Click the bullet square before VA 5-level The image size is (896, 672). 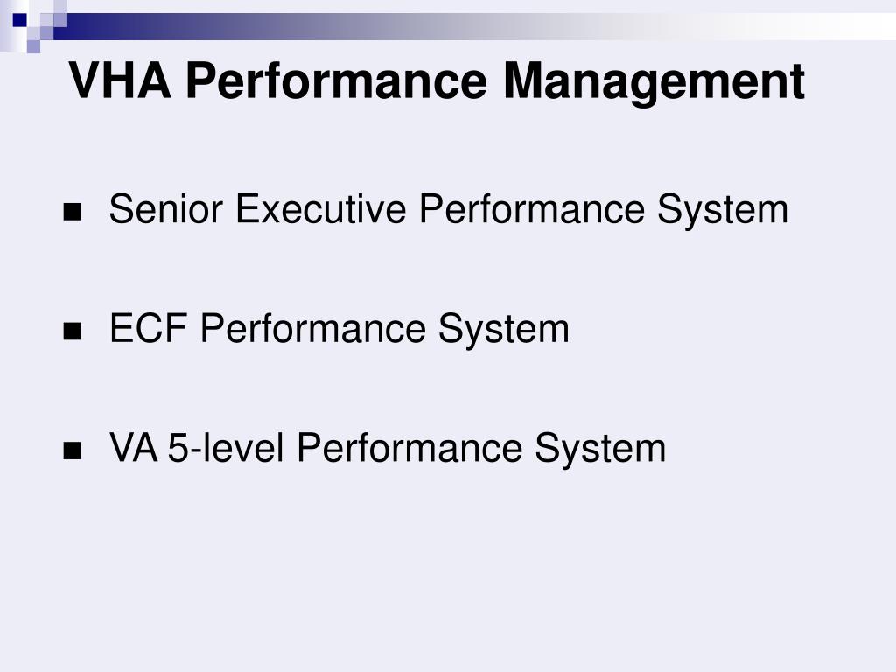(x=72, y=451)
